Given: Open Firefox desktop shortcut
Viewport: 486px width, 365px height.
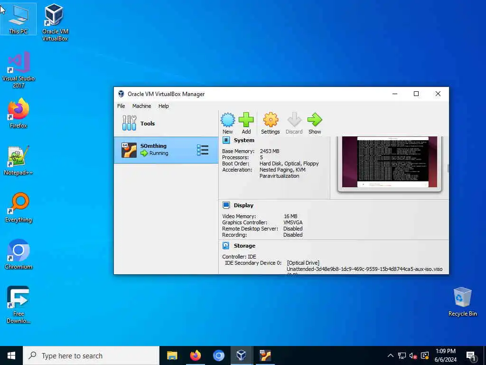Looking at the screenshot, I should [x=19, y=113].
